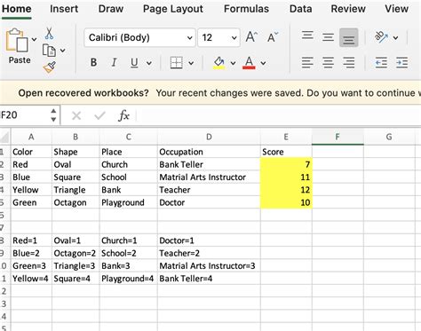Click the select-all corner triangle
This screenshot has width=421, height=331.
(x=5, y=137)
